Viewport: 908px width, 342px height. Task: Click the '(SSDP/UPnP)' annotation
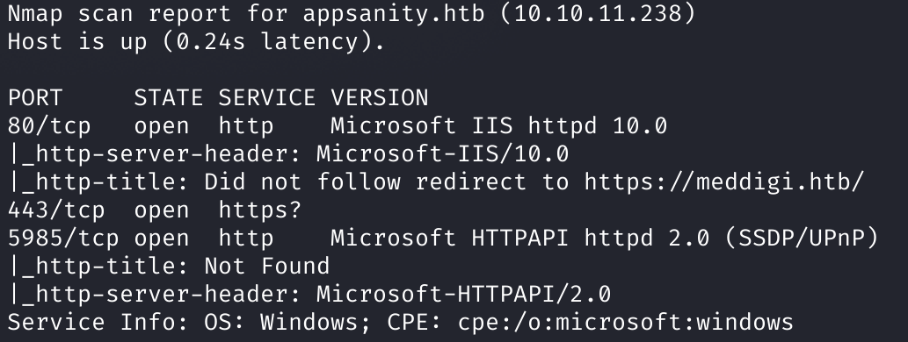[x=801, y=238]
